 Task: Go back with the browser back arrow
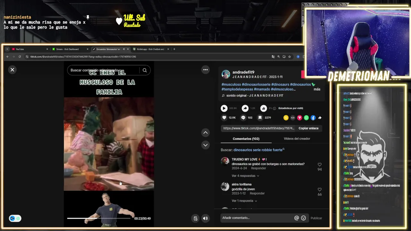(x=8, y=57)
